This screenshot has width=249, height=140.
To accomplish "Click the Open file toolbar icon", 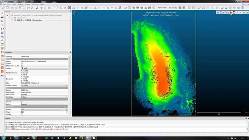I will 3,8.
